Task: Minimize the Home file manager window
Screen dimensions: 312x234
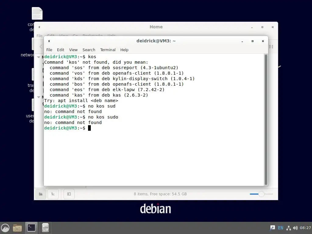Action: 252,27
